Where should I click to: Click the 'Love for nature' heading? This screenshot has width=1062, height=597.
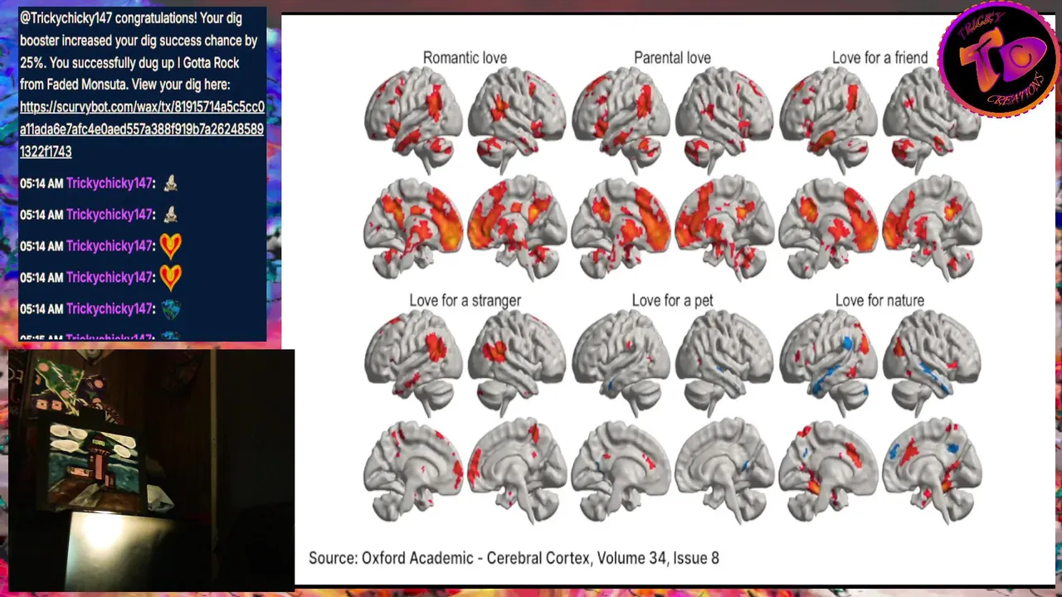(x=879, y=300)
